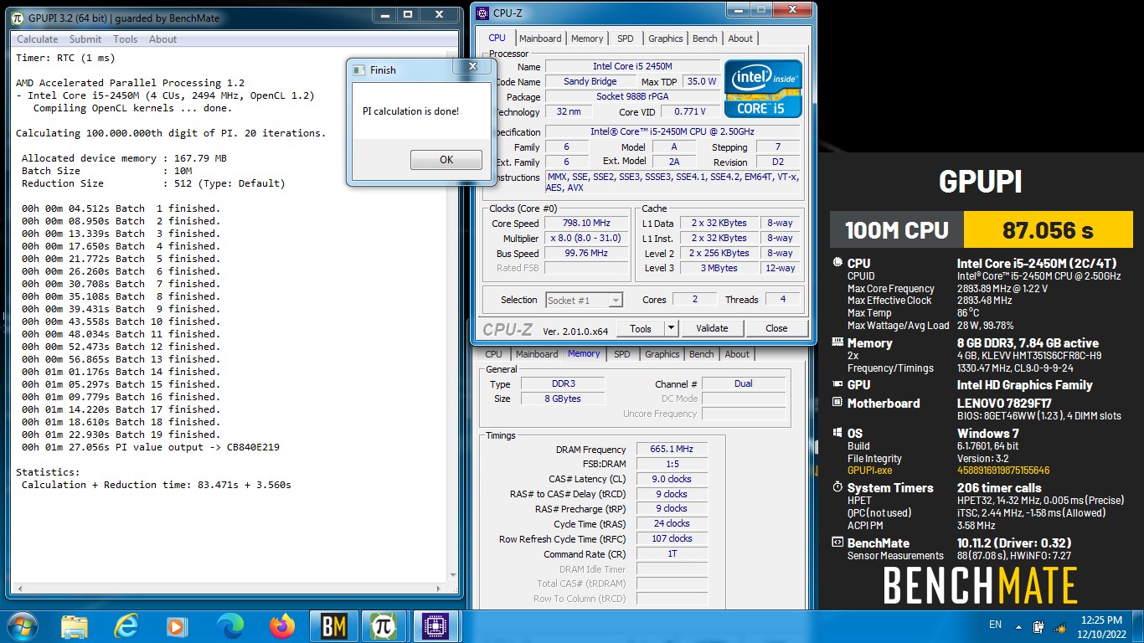
Task: Click the 'Batch 10 finished' line in GPUPI
Action: (x=121, y=321)
